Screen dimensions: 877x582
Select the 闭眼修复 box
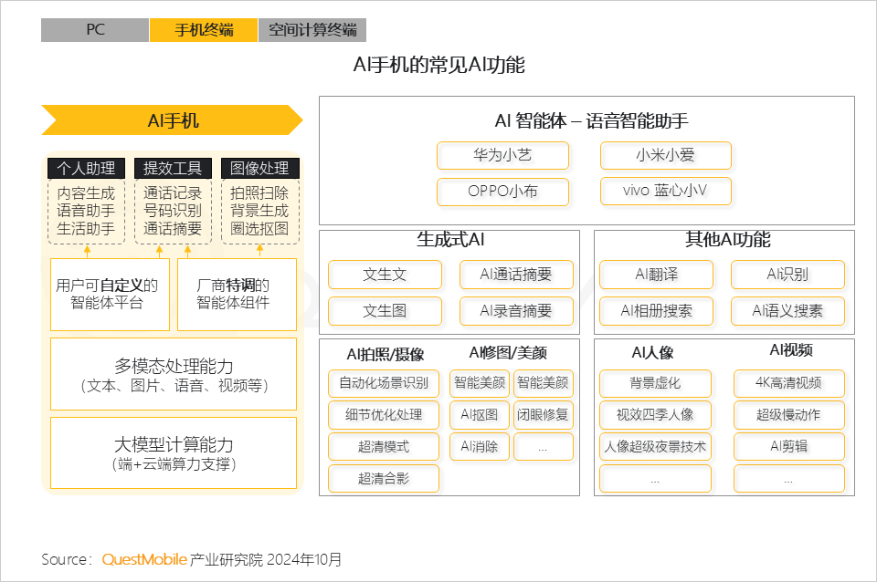pos(543,415)
